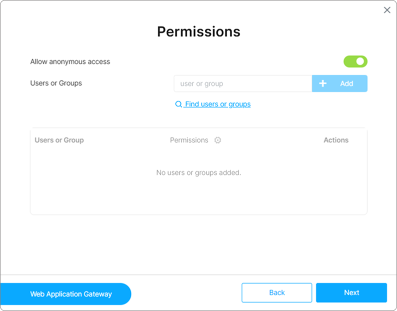Open the Find users or groups link
This screenshot has width=397, height=311.
pos(217,104)
